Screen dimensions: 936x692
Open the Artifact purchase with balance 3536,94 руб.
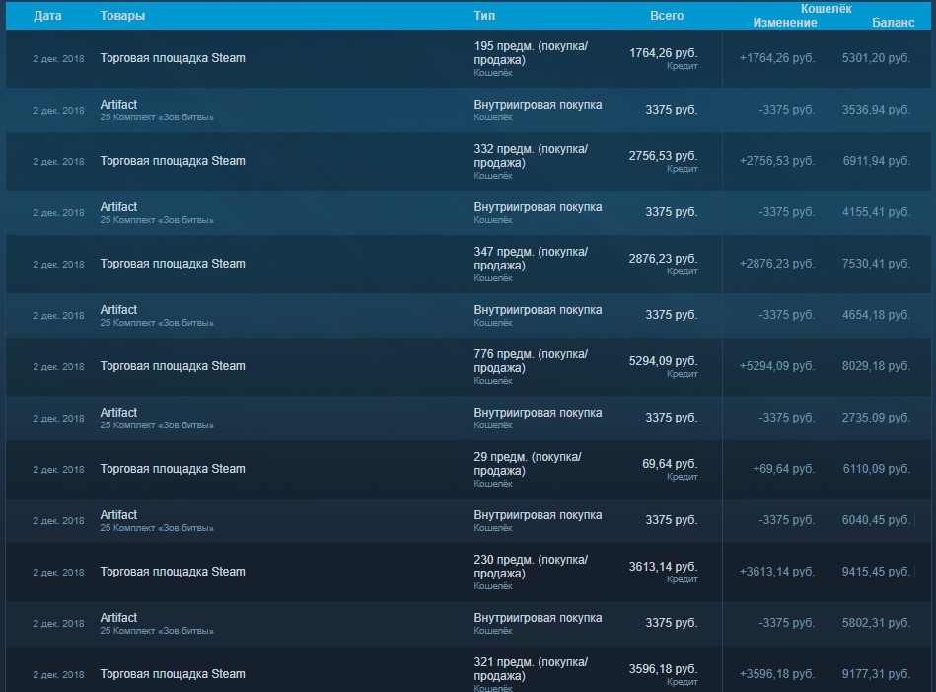point(118,105)
